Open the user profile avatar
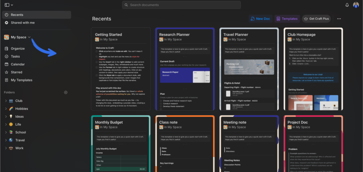 (x=356, y=5)
